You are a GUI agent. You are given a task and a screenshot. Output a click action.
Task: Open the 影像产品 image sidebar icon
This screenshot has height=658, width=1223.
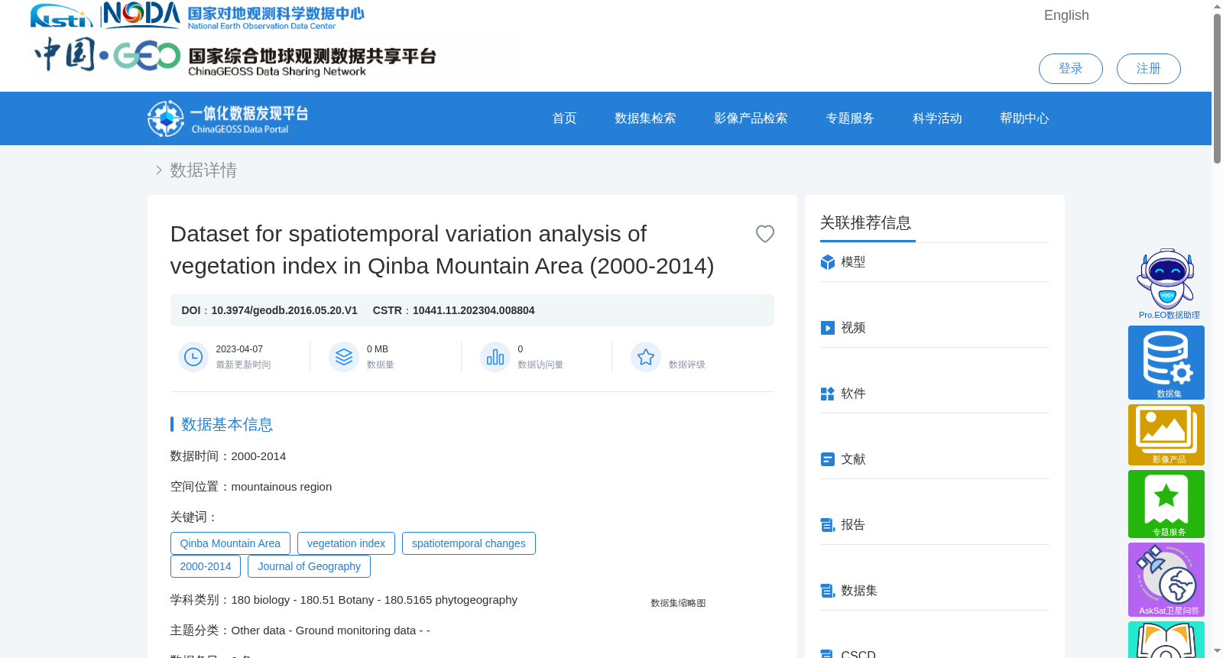pos(1166,435)
